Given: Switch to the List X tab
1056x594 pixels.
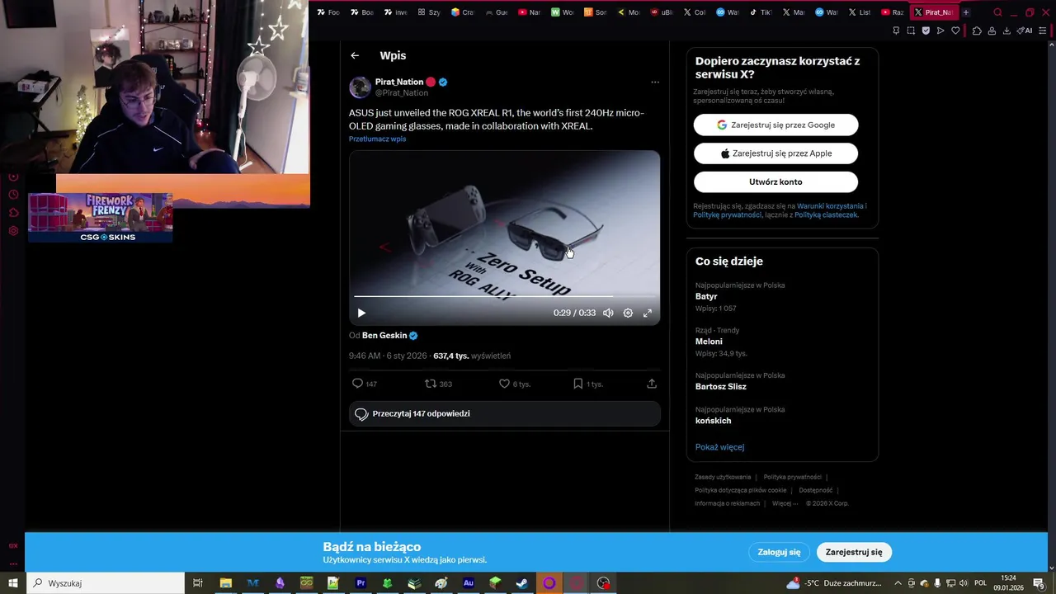Looking at the screenshot, I should [859, 12].
